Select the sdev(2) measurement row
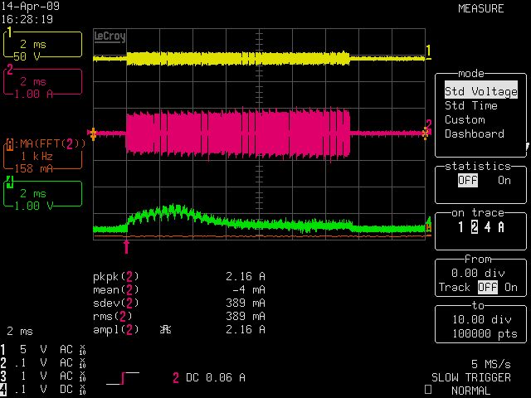This screenshot has width=531, height=398. point(179,303)
